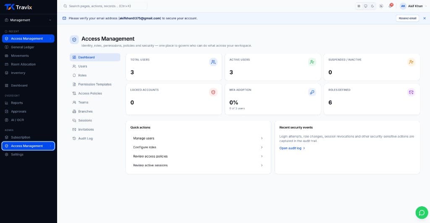Image resolution: width=430 pixels, height=223 pixels.
Task: Open the Akif Khan user menu
Action: [x=413, y=6]
